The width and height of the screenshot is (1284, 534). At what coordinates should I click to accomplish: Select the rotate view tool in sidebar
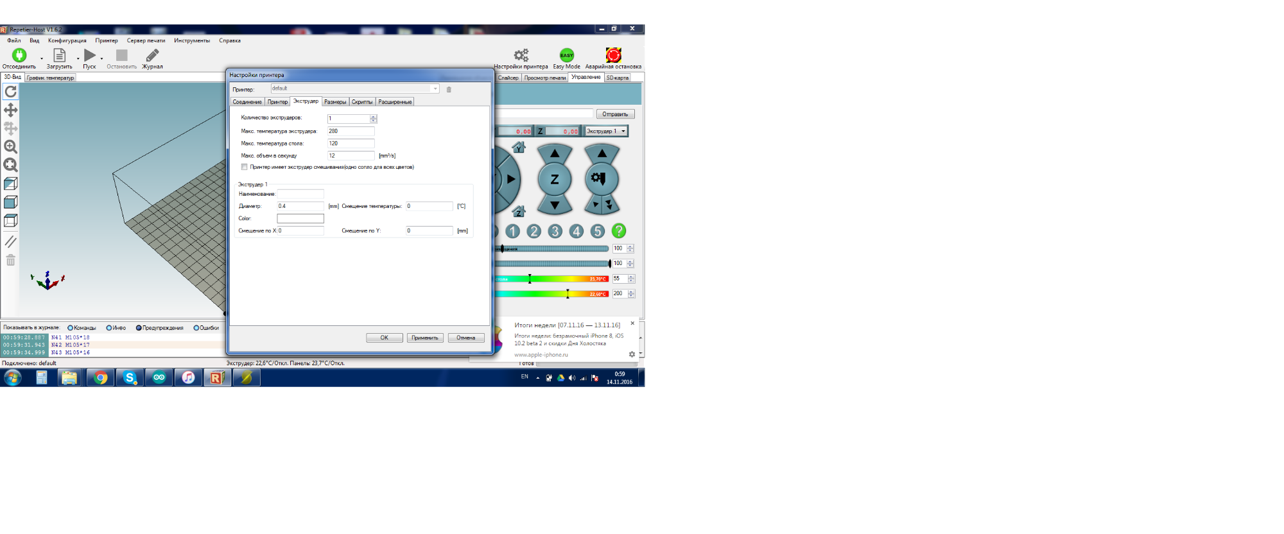tap(11, 92)
